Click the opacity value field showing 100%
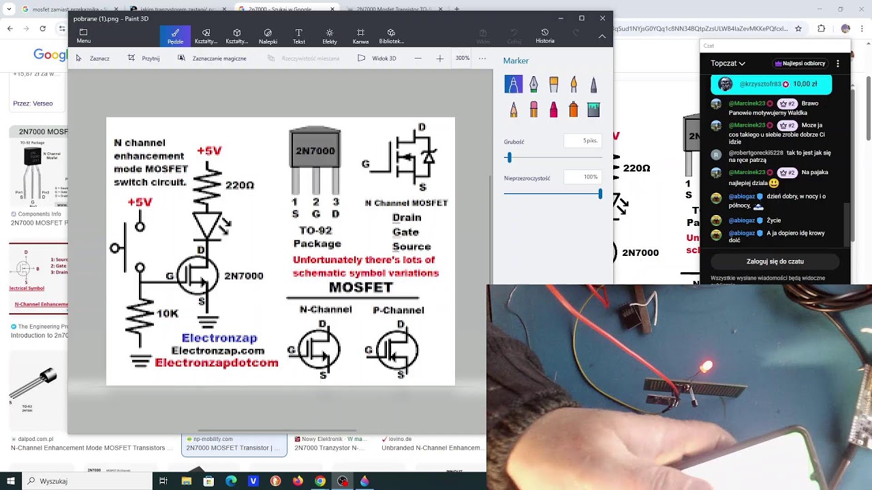872x490 pixels. click(x=582, y=177)
